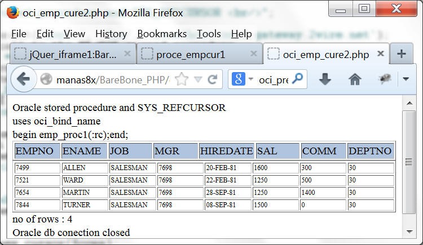Click the 'no of rows : 4' text
The width and height of the screenshot is (423, 245).
pyautogui.click(x=42, y=219)
